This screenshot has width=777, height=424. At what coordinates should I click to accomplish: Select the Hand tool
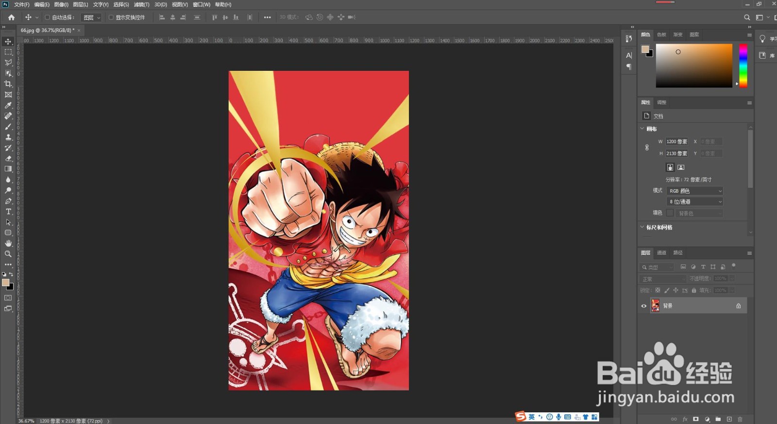tap(8, 243)
